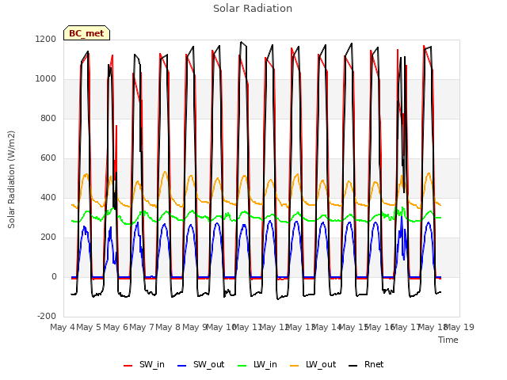The height and width of the screenshot is (380, 507).
Task: Click the black Rnet legend line marker
Action: tap(353, 366)
